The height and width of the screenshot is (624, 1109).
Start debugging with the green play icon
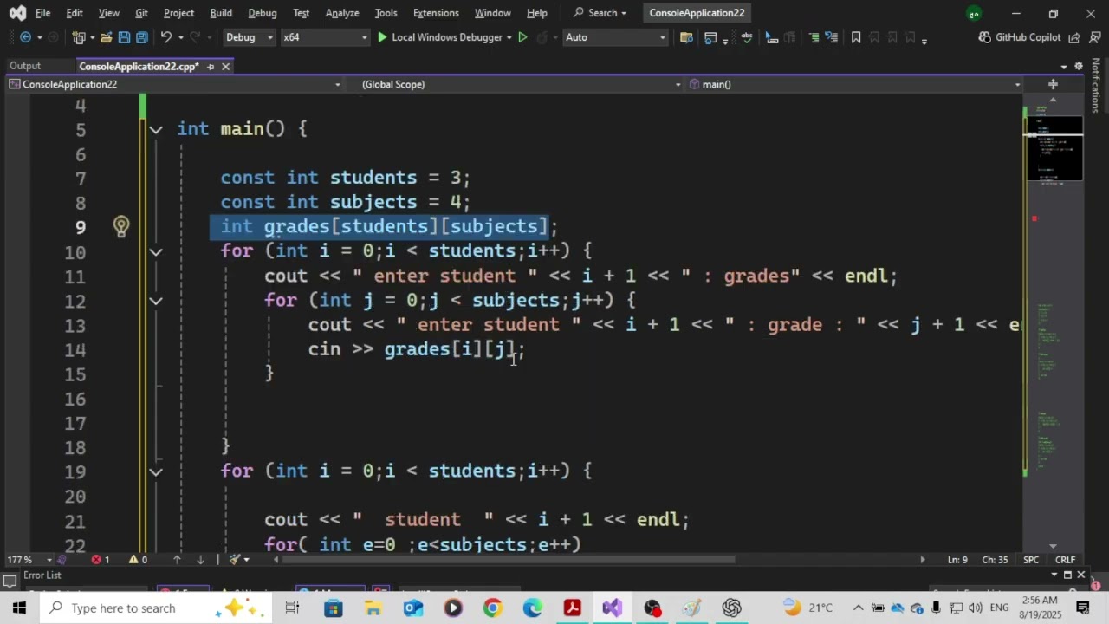[x=382, y=37]
